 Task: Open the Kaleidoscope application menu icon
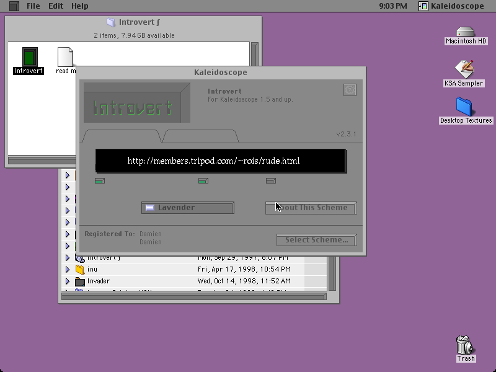coord(423,6)
